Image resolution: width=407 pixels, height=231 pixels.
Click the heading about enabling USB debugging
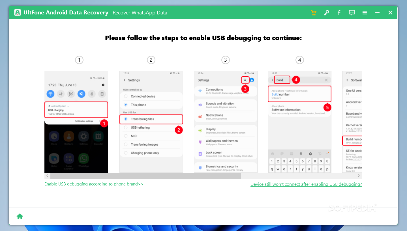click(203, 38)
